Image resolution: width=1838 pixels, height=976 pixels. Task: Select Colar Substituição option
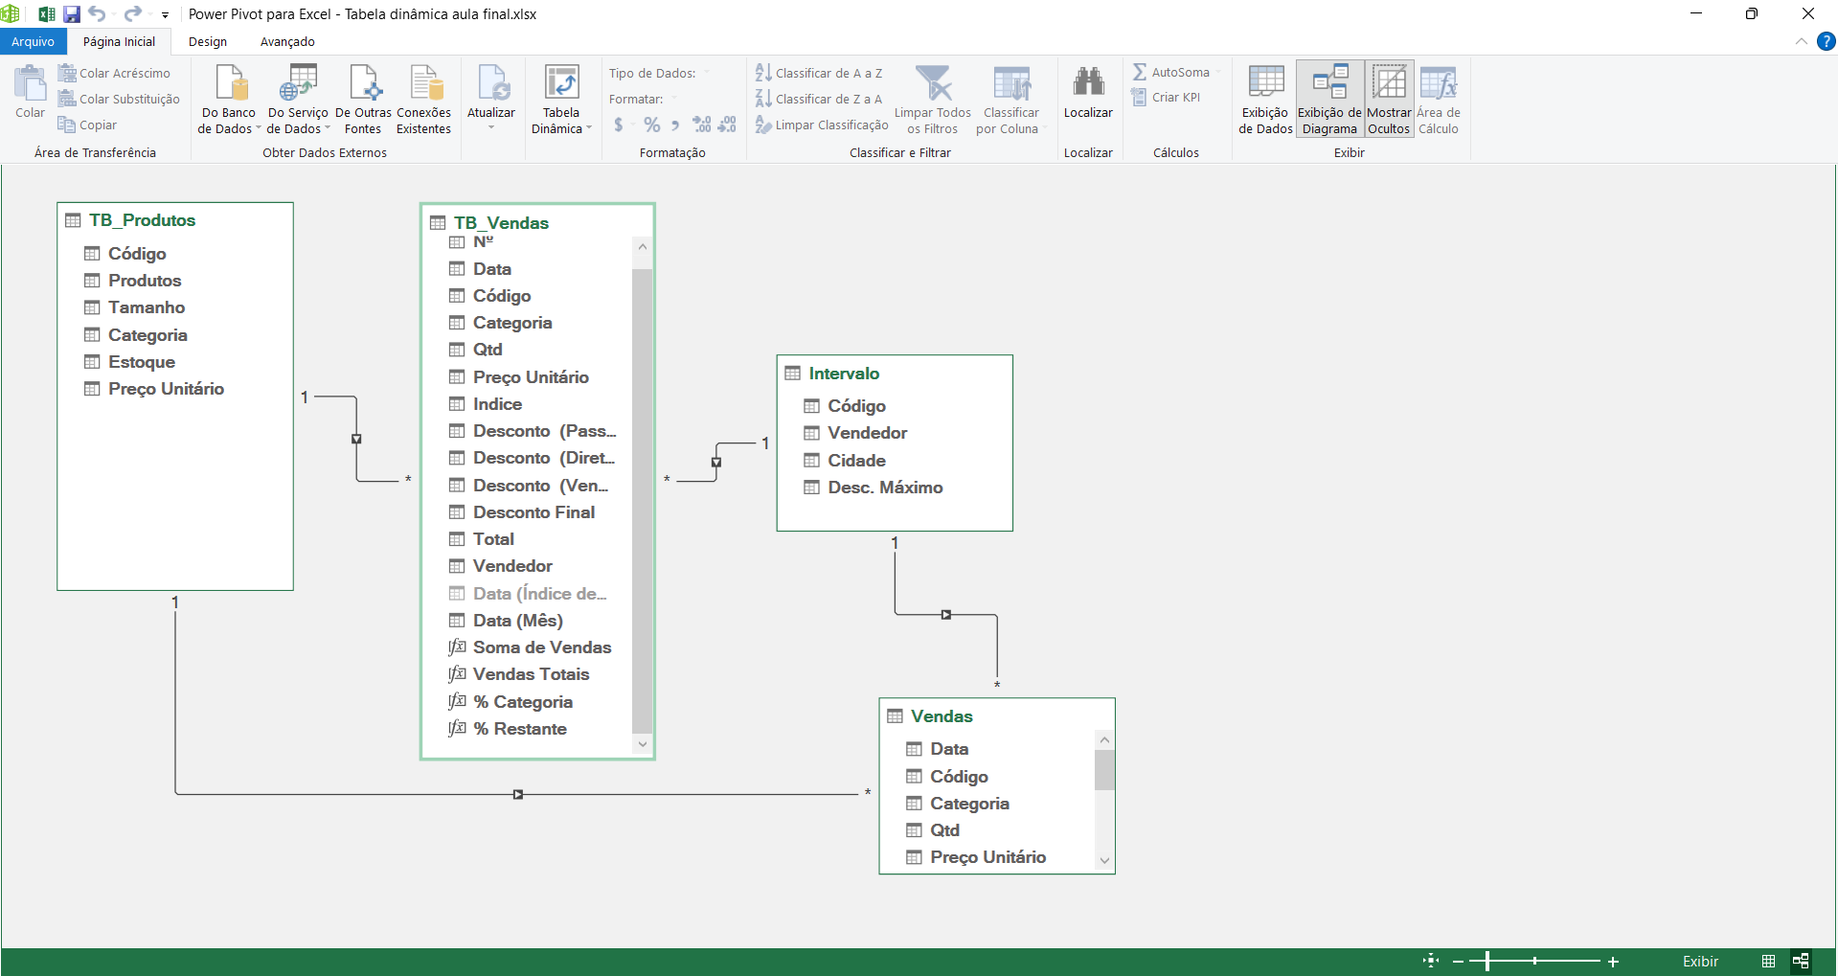(x=119, y=99)
